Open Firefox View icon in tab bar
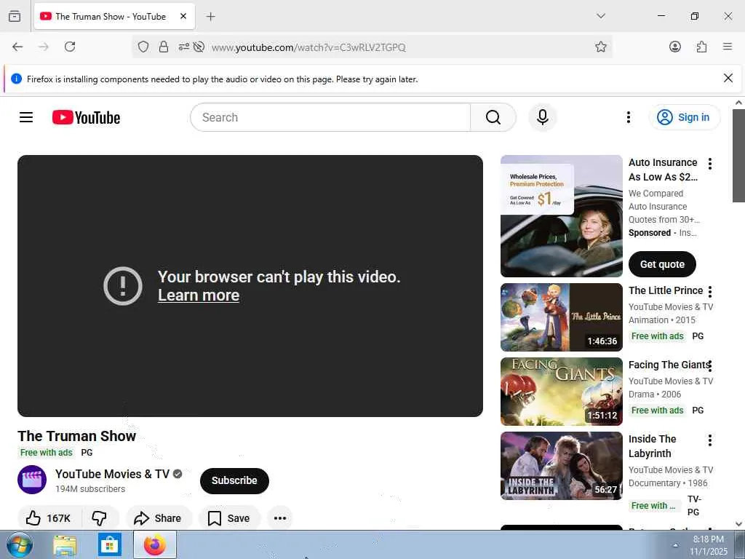745x559 pixels. [15, 16]
